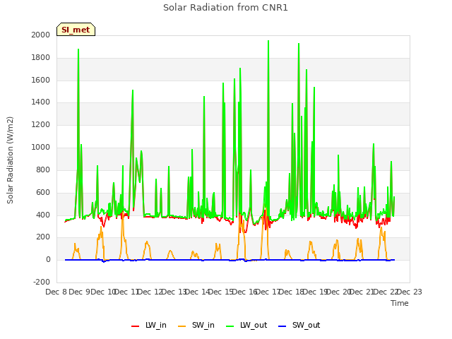Click the 1800 y-axis tick label

(x=41, y=57)
